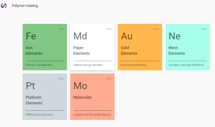Open the Pt Platinum Elements card
This screenshot has width=215, height=127.
pyautogui.click(x=45, y=97)
